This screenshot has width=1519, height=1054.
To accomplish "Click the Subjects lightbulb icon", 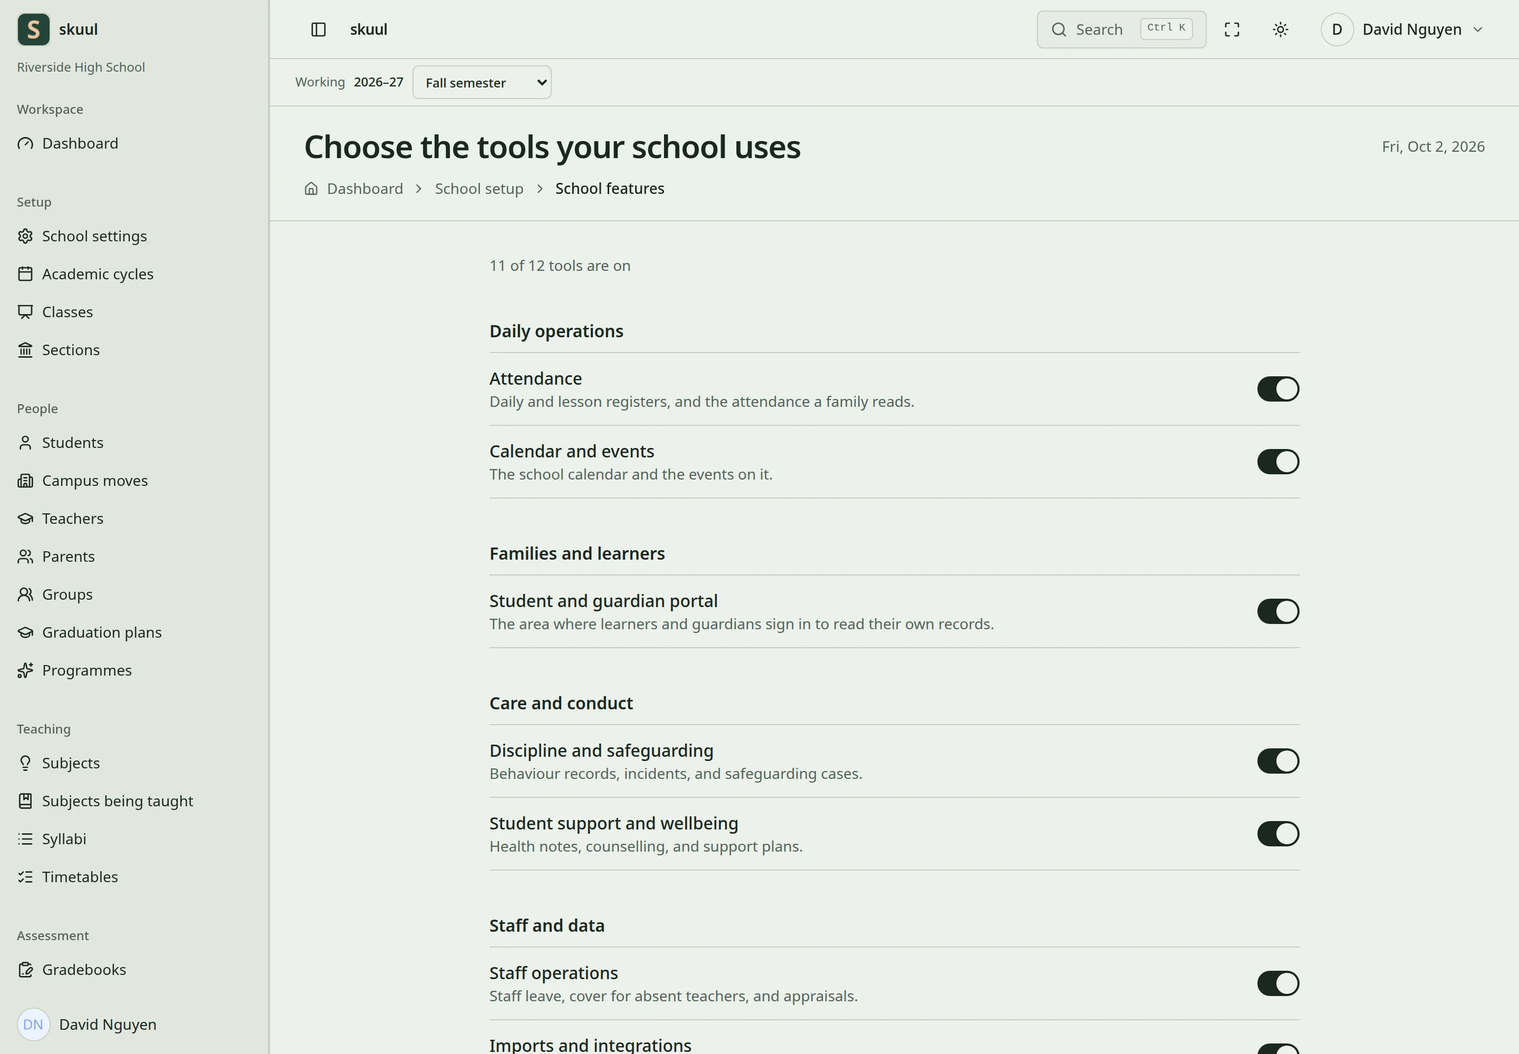I will pyautogui.click(x=25, y=763).
